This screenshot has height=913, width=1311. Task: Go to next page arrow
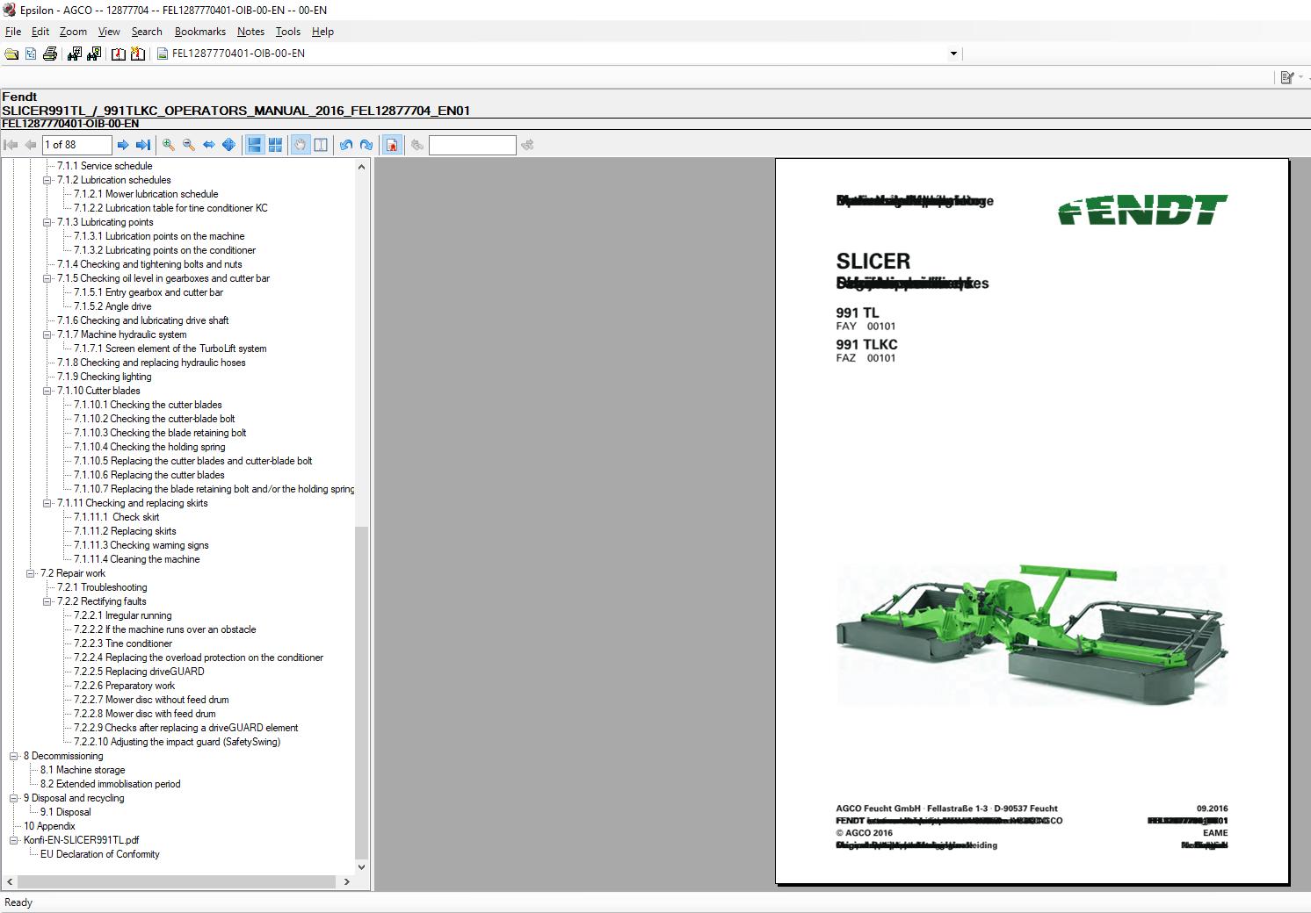point(123,145)
